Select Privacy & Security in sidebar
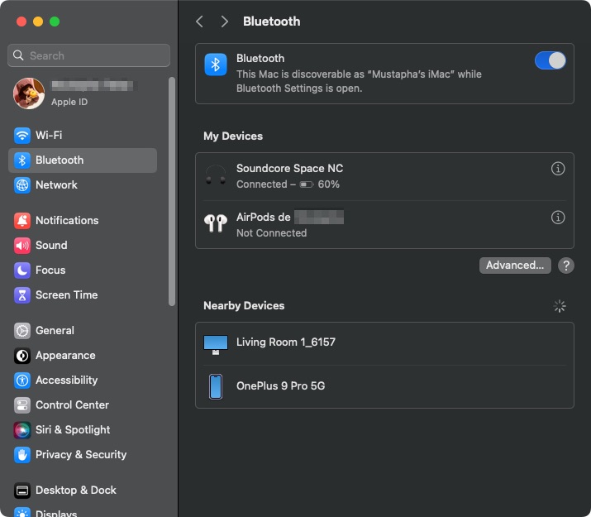Screen dimensions: 591x517 click(x=83, y=455)
